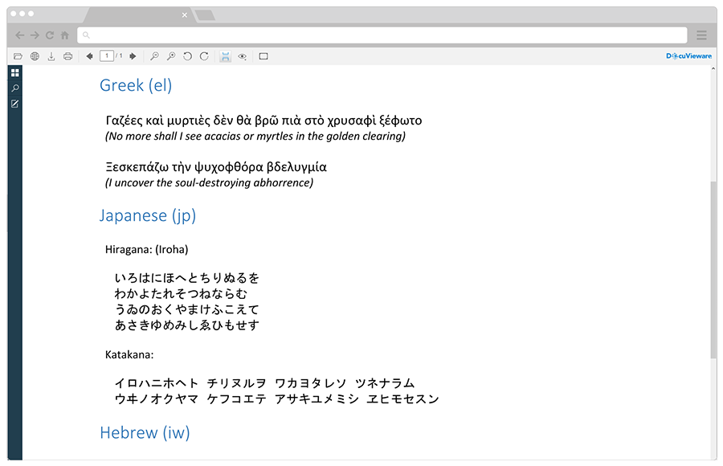723x466 pixels.
Task: Click the 'Japanese (jp)' heading
Action: (x=148, y=216)
